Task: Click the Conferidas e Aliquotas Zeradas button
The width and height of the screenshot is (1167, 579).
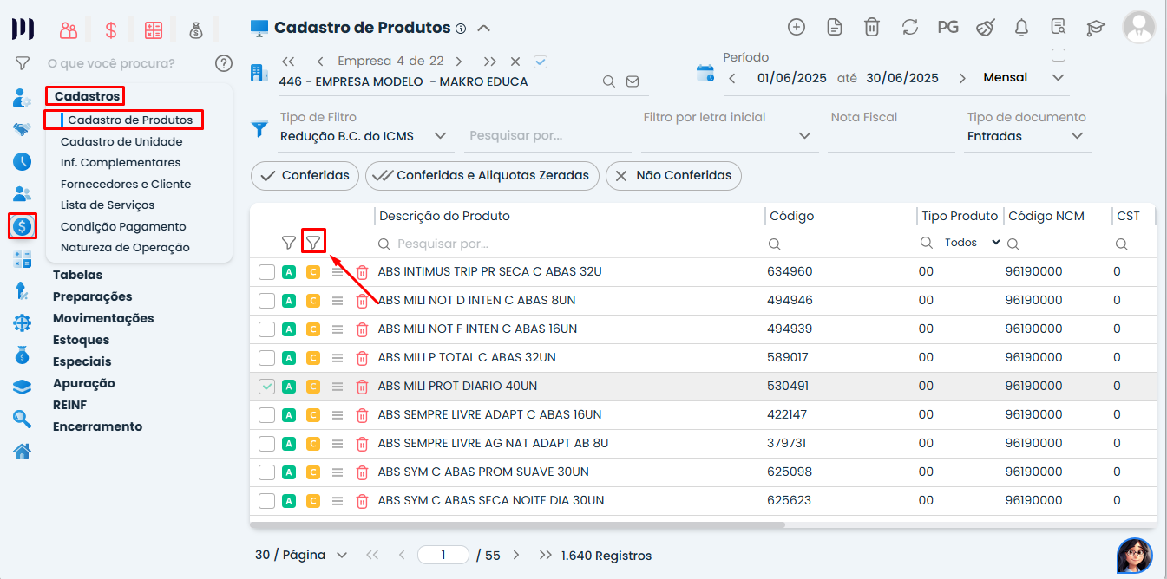Action: point(482,175)
